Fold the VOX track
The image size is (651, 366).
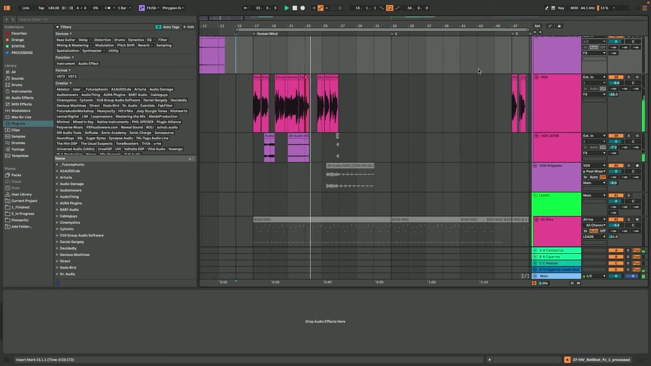(x=536, y=77)
